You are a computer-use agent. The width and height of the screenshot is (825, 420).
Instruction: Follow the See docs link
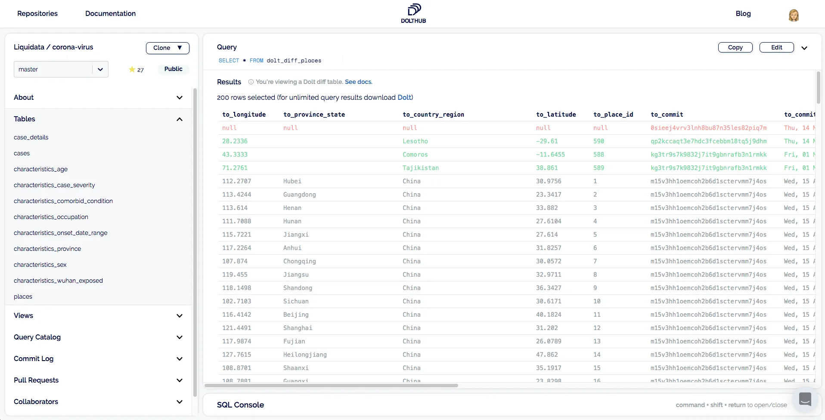[x=358, y=82]
